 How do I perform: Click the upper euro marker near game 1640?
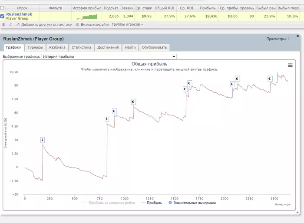tap(190, 83)
